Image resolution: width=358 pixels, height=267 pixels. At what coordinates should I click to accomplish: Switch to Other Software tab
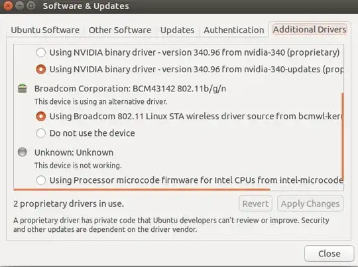click(x=120, y=30)
